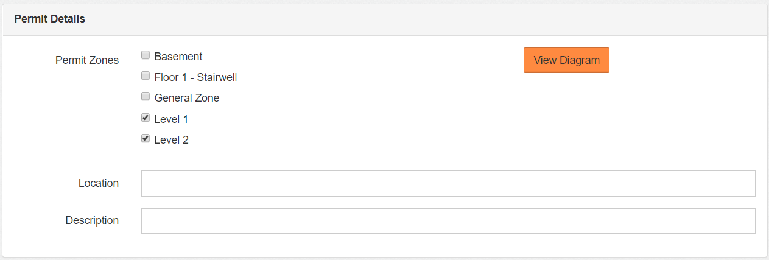Image resolution: width=769 pixels, height=260 pixels.
Task: Deselect the Level 2 checkbox
Action: click(146, 139)
